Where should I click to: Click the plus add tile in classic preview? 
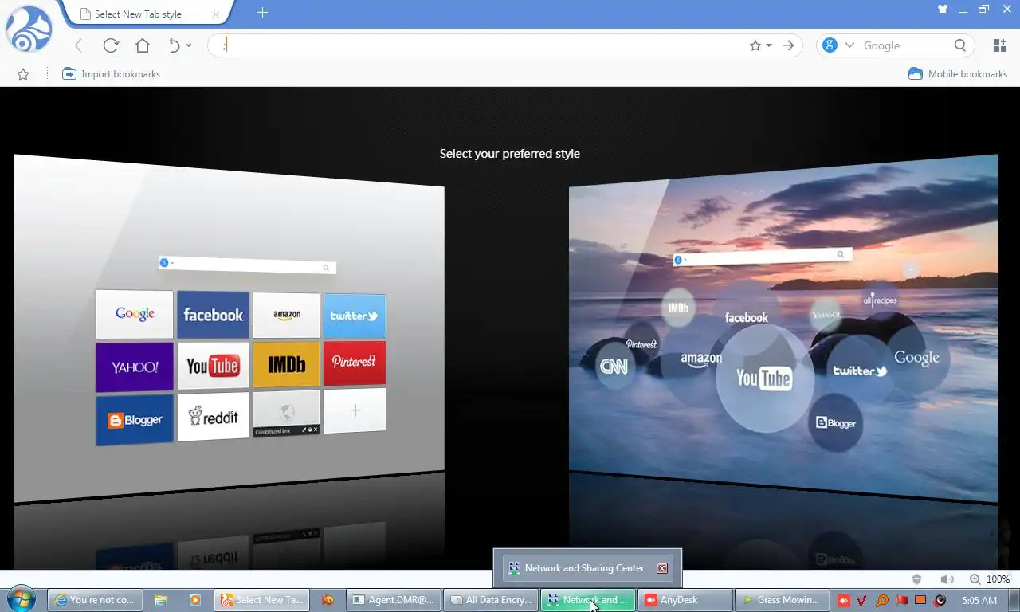(x=355, y=410)
